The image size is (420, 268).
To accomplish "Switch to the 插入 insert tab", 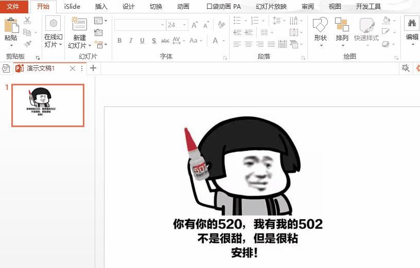I will click(101, 6).
